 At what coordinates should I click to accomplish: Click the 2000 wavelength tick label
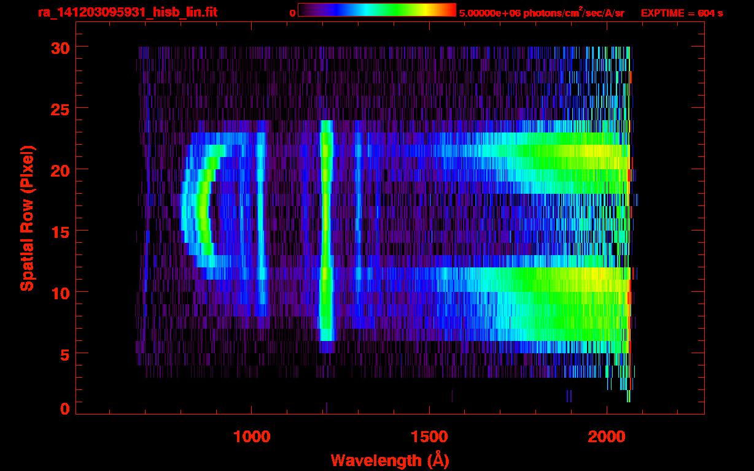coord(607,437)
